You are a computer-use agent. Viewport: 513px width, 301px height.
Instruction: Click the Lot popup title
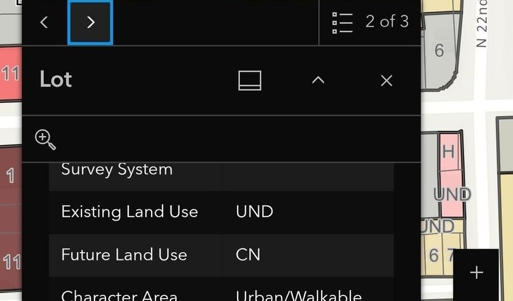click(x=56, y=79)
